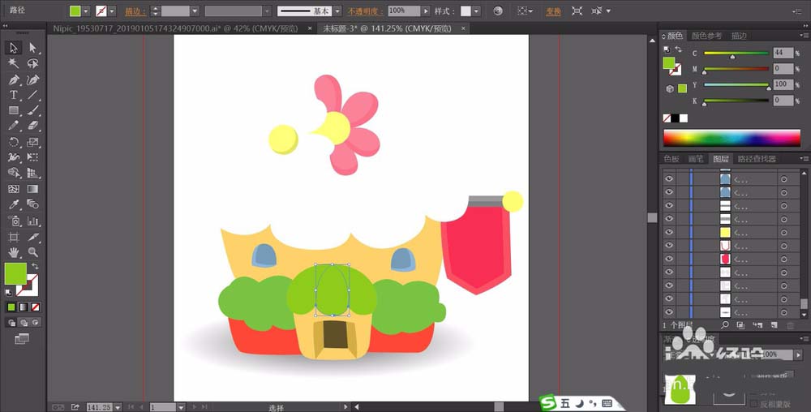The image size is (811, 412).
Task: Toggle visibility of the yellow square sublayer
Action: [669, 232]
